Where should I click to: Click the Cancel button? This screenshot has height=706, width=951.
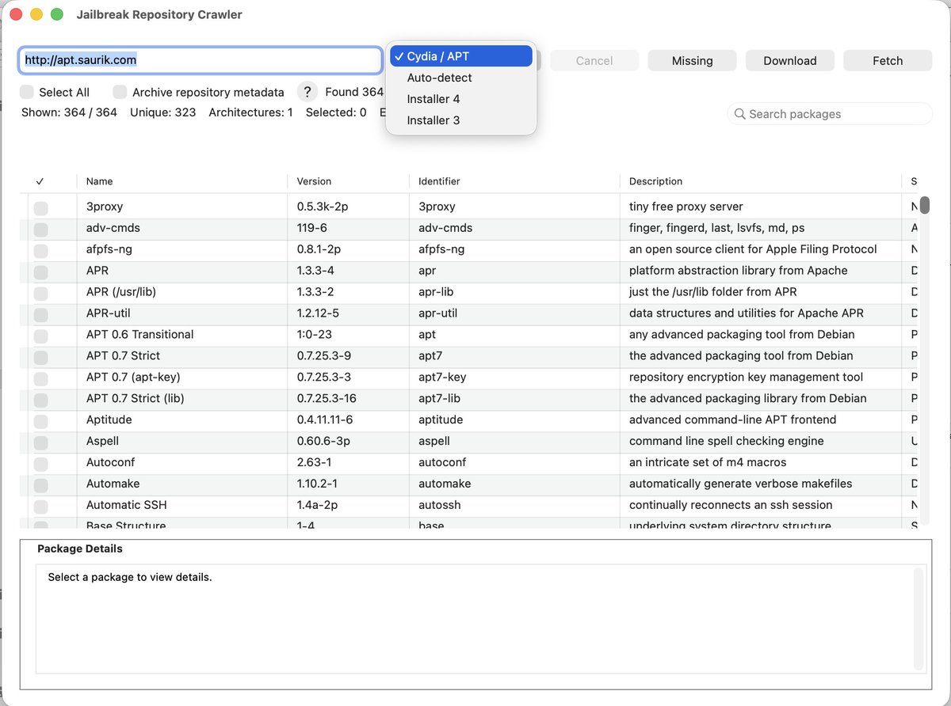point(594,61)
